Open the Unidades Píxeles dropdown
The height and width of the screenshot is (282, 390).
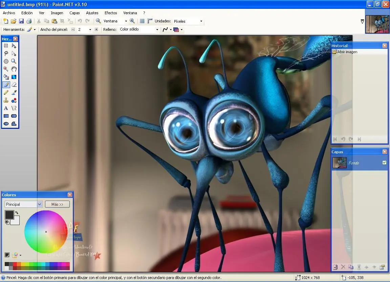(201, 21)
